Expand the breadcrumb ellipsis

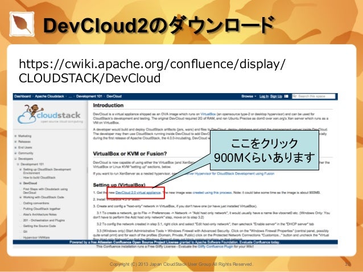71,97
